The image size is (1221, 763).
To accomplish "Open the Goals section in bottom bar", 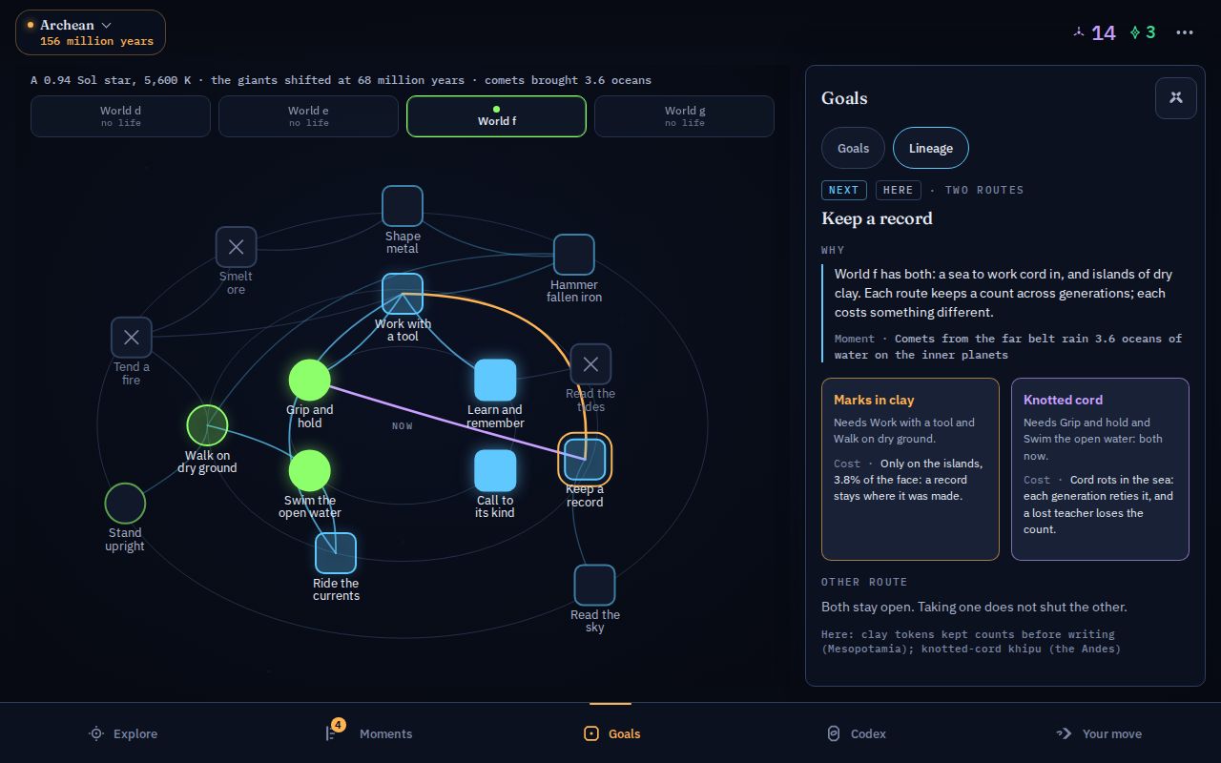I will coord(611,733).
